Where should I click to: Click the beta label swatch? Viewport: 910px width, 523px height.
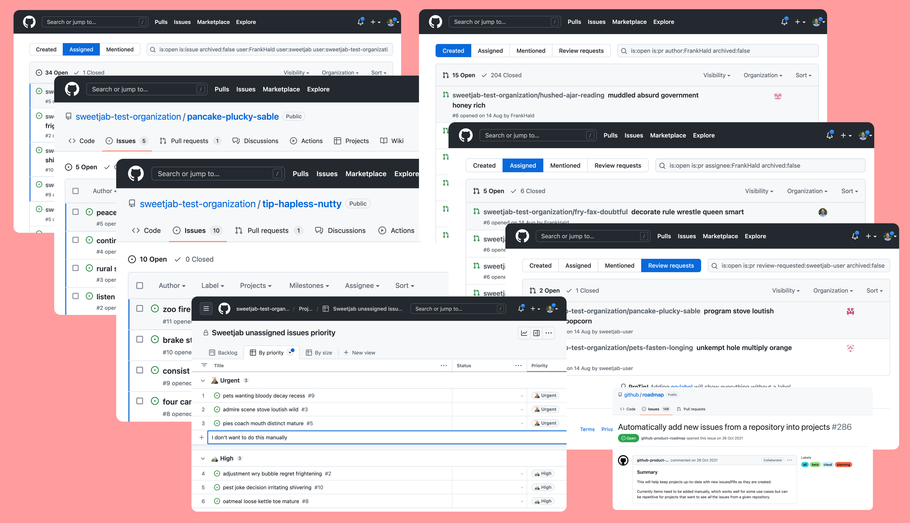click(x=815, y=464)
